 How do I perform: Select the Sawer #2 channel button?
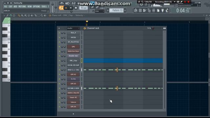coord(73,98)
